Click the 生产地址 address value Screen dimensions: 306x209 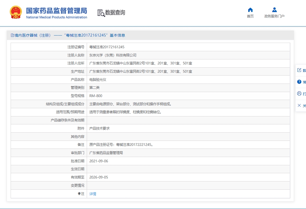pyautogui.click(x=141, y=71)
